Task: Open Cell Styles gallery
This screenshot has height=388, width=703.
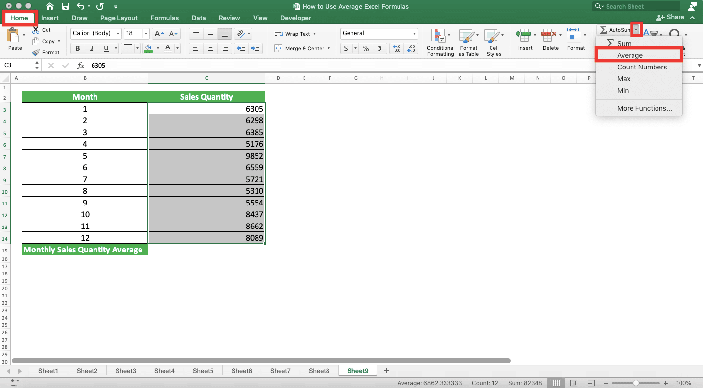Action: tap(493, 43)
